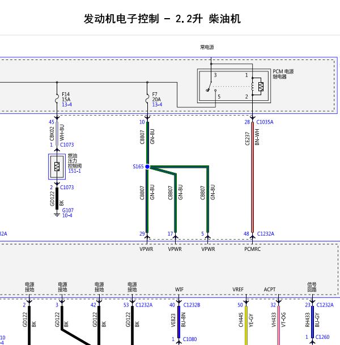The width and height of the screenshot is (340, 345).
Task: Click wire color BU-BN
Action: point(183,320)
